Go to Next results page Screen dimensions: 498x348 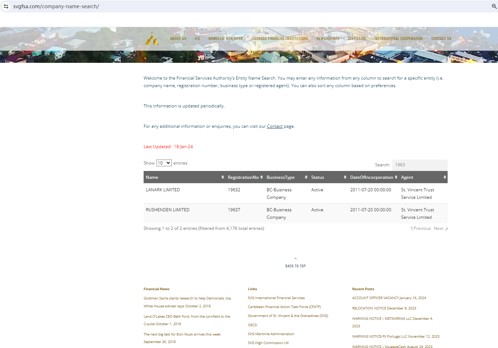click(441, 228)
